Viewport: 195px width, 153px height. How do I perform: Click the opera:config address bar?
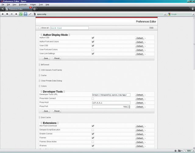point(100,14)
